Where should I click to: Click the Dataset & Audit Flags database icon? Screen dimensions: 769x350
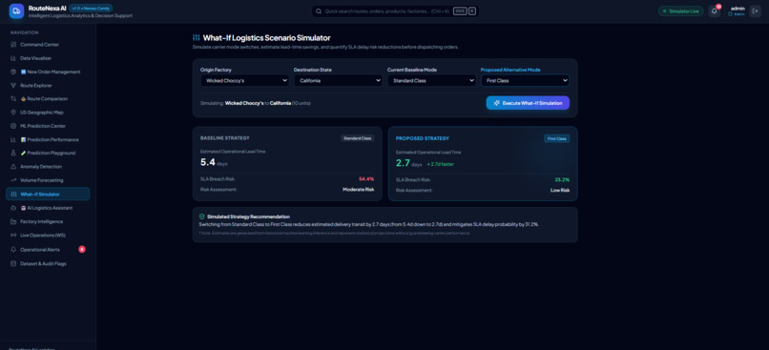[x=13, y=264]
